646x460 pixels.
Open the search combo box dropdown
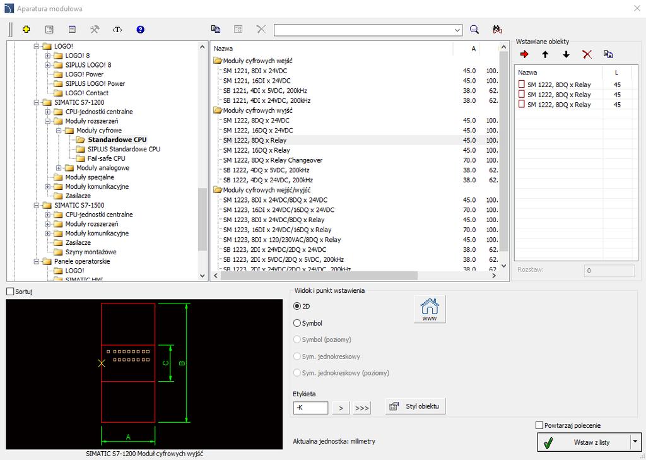pyautogui.click(x=457, y=30)
